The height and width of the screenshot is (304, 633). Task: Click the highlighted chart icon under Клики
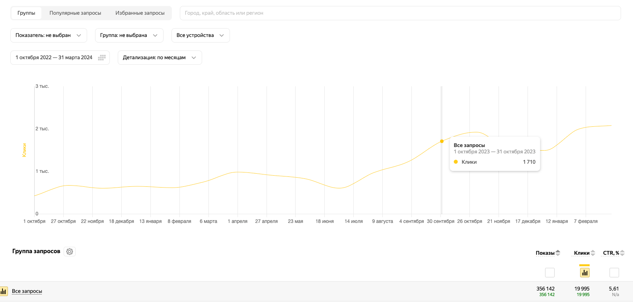pos(584,273)
